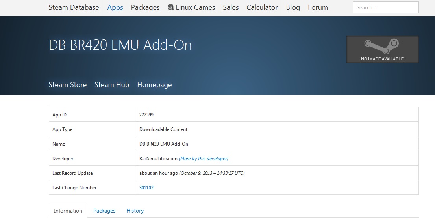Visit the app's Homepage link
This screenshot has width=435, height=224.
154,85
